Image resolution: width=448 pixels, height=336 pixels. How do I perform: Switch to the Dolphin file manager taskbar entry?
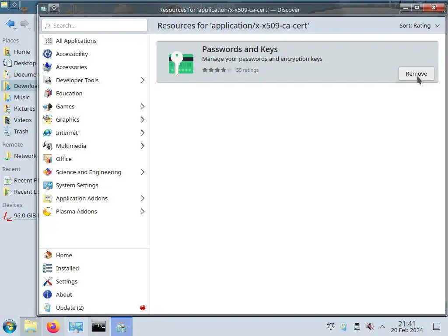30,326
